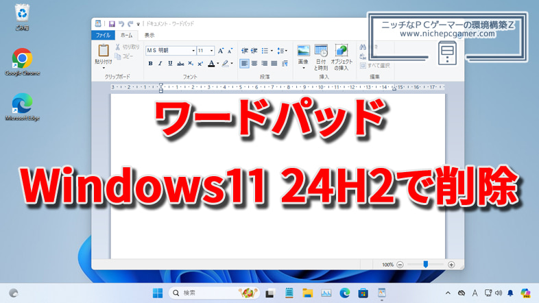Open the paragraph settings icon
Viewport: 539px width, 303px height.
285,64
